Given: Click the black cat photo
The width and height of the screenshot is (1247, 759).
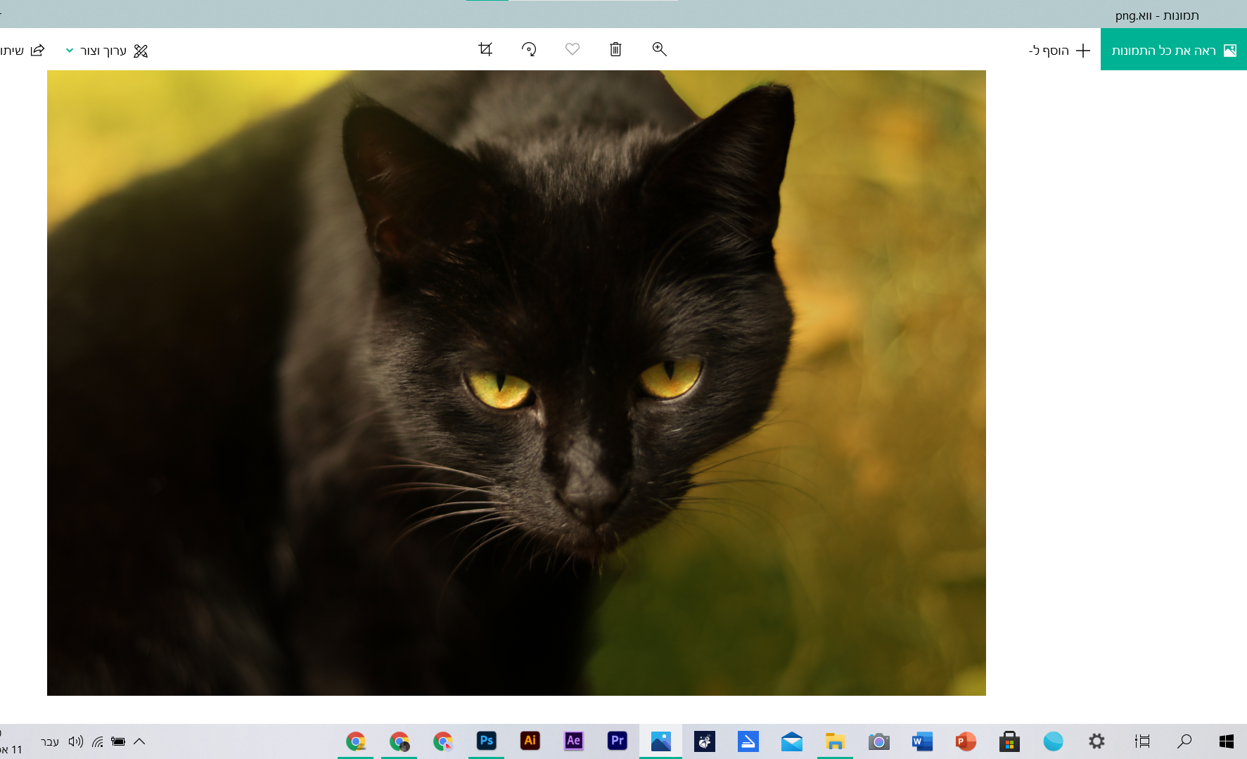Looking at the screenshot, I should point(516,383).
